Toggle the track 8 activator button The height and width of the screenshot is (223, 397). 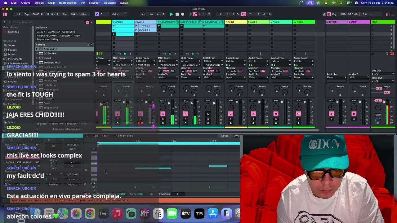pos(253,114)
